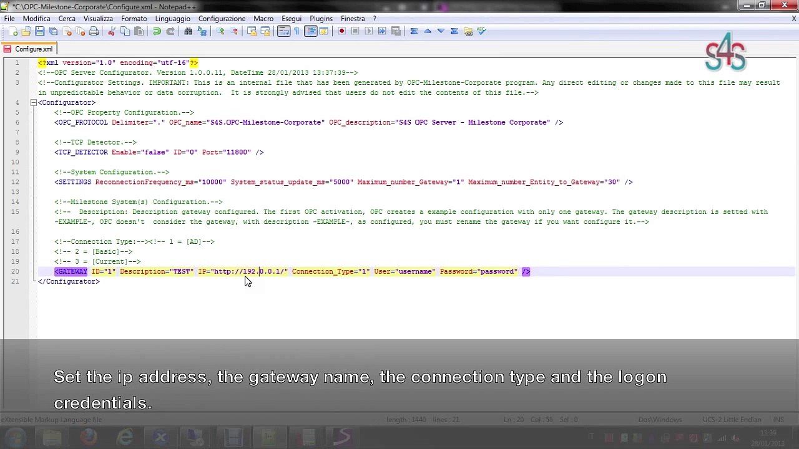
Task: Open Find with the binoculars icon
Action: (x=188, y=31)
